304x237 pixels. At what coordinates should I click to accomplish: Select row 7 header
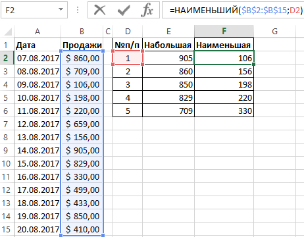point(7,124)
